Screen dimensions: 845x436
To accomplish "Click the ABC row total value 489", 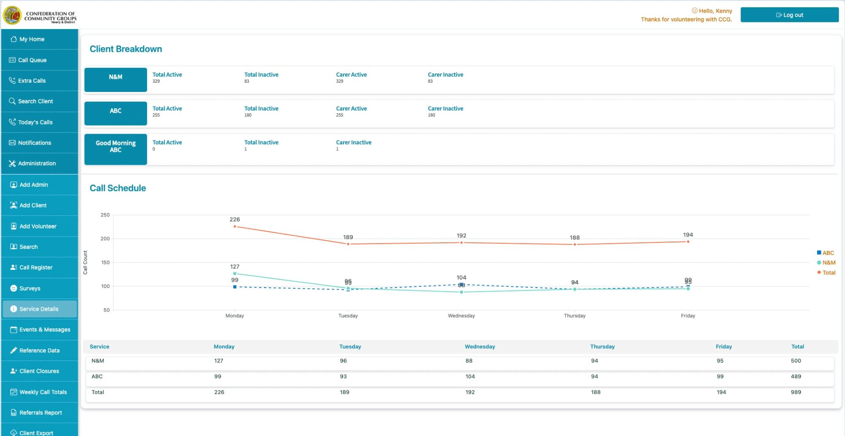I will pos(796,377).
